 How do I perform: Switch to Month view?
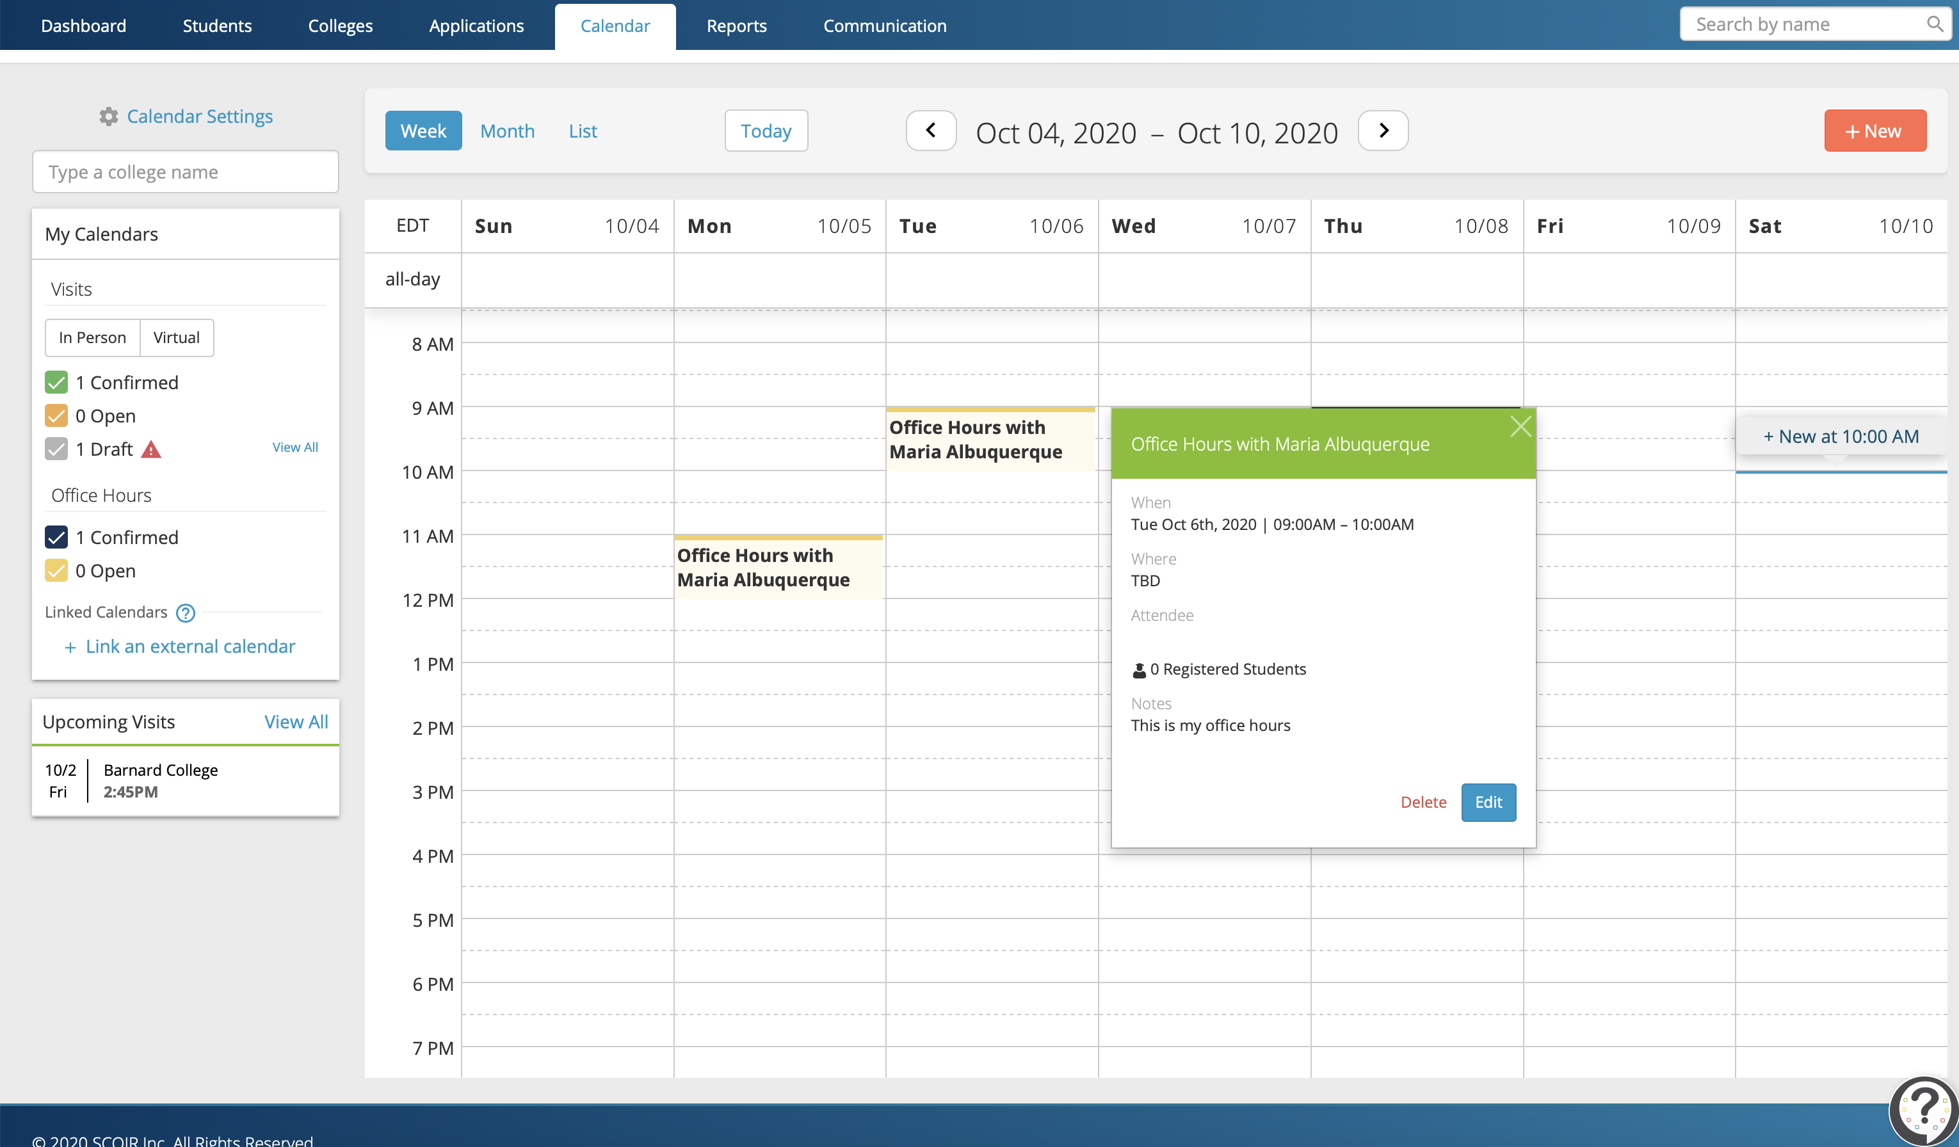(x=506, y=130)
